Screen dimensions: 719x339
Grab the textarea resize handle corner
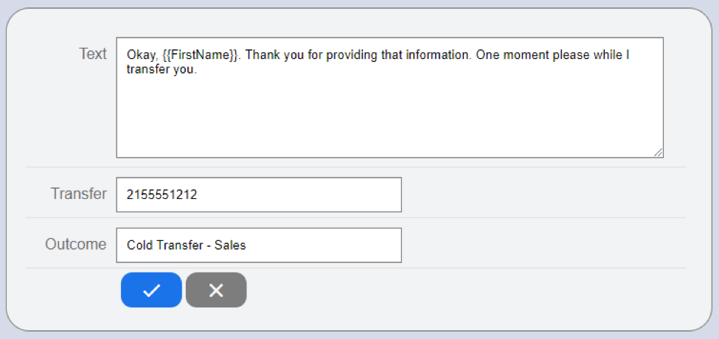(658, 152)
